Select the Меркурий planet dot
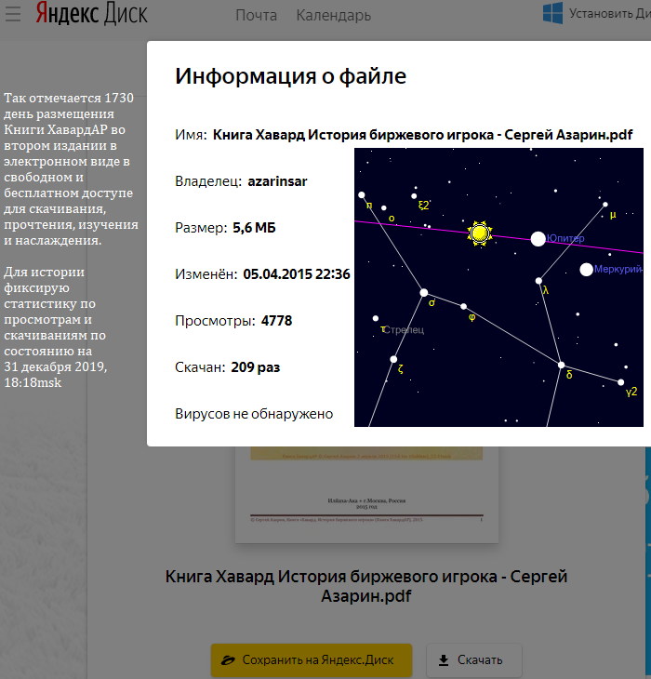Image resolution: width=651 pixels, height=679 pixels. click(586, 270)
